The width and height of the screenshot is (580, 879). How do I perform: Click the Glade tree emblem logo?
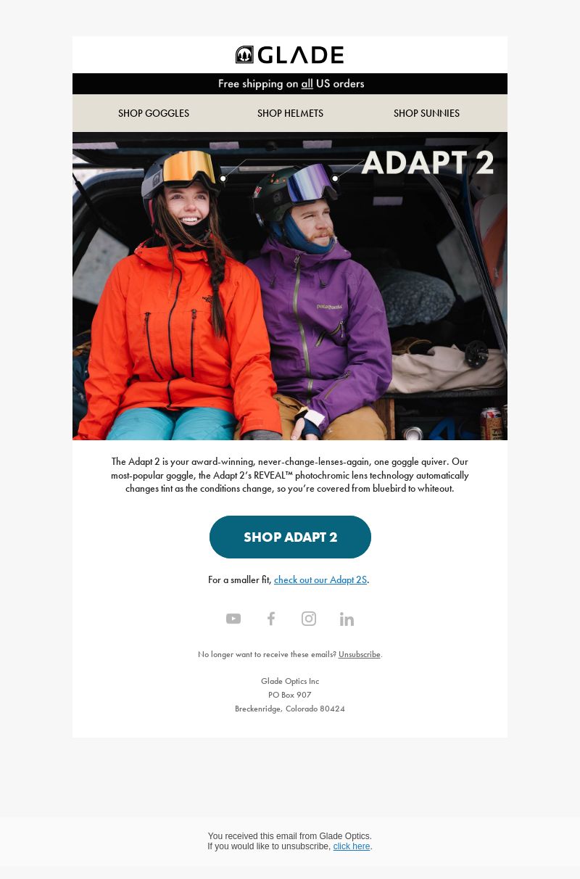pos(244,54)
